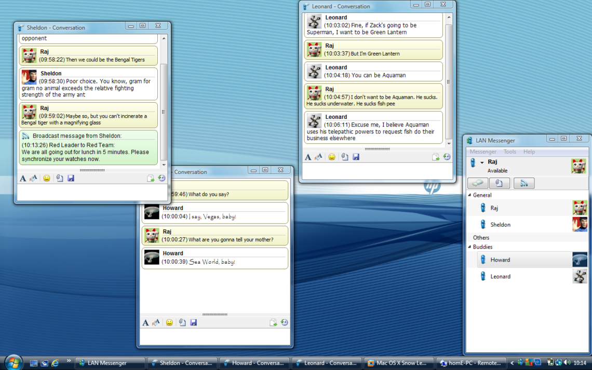Open the Tools menu
592x370 pixels.
pos(509,152)
